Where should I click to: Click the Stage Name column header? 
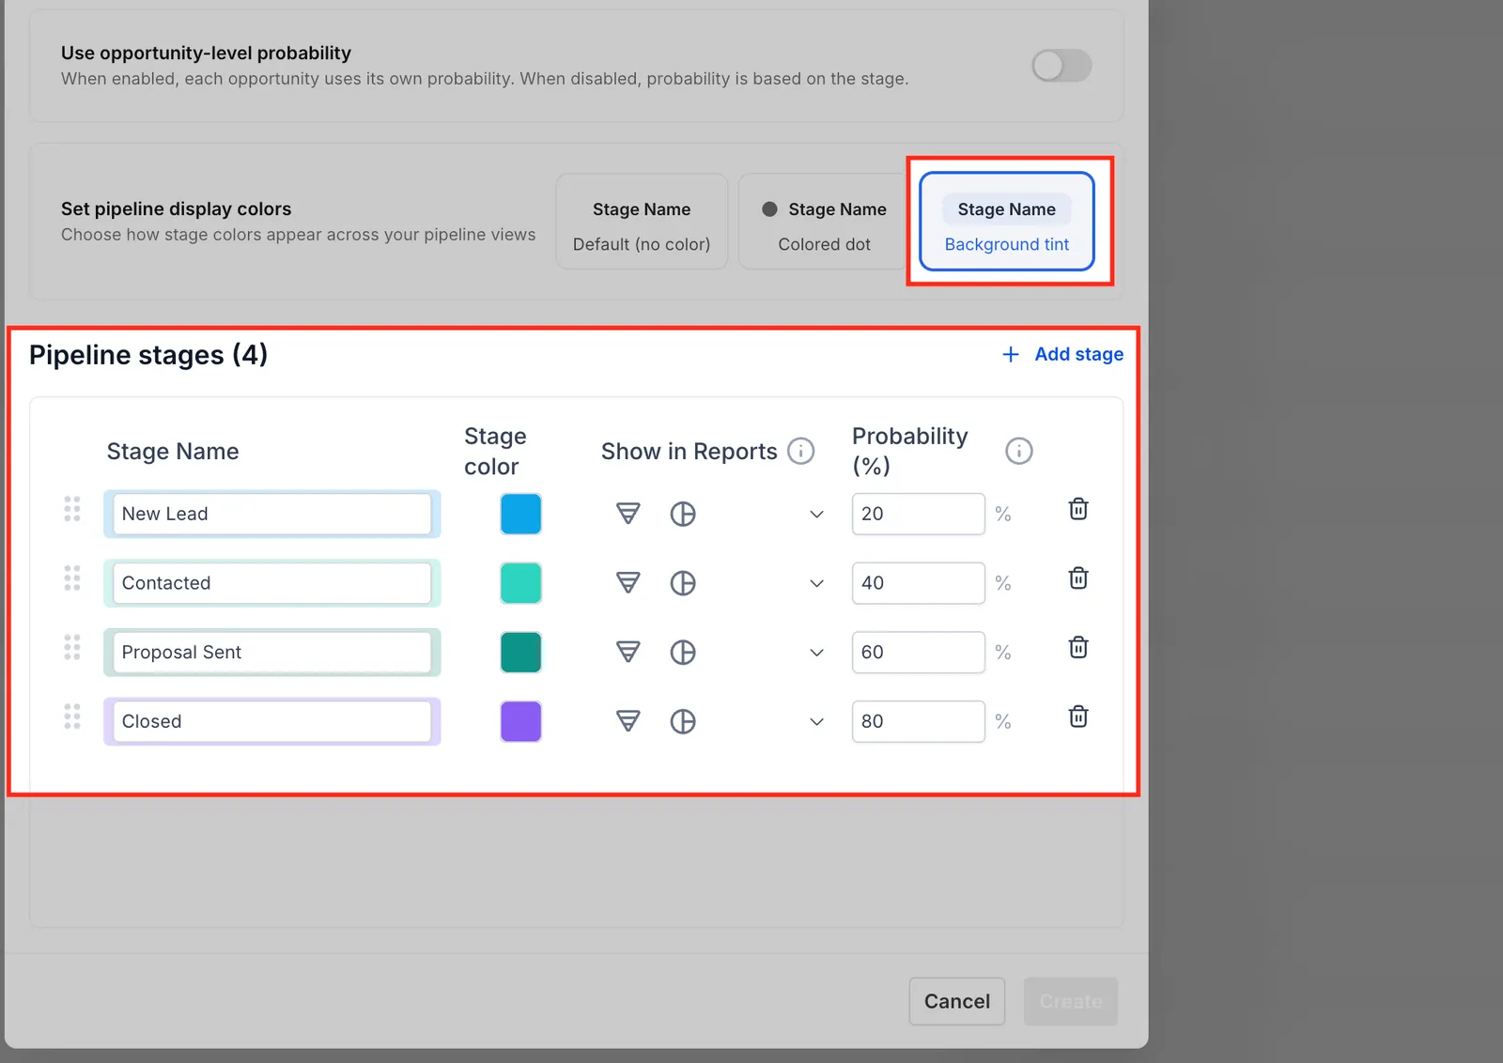pyautogui.click(x=173, y=452)
